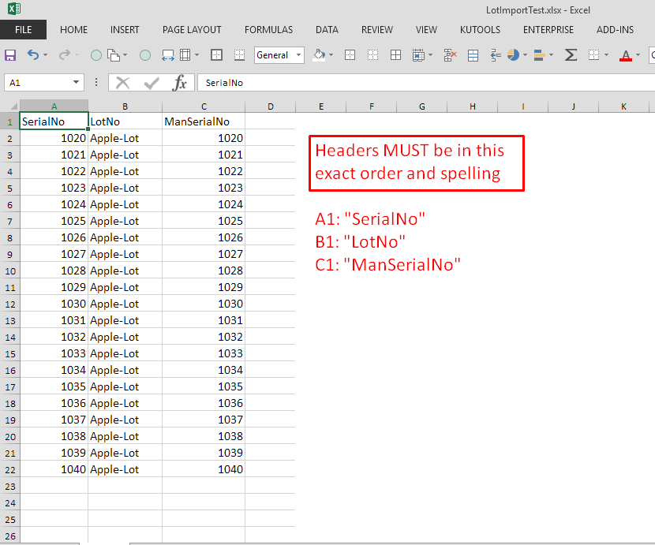This screenshot has height=545, width=655.
Task: Click the formula bar Enter checkmark icon
Action: tap(152, 82)
